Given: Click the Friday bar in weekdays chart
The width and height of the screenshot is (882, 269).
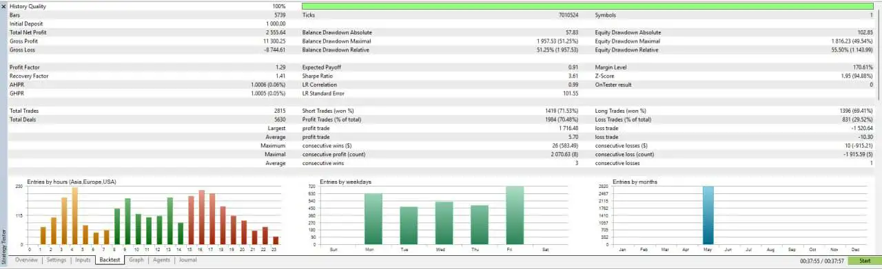Looking at the screenshot, I should (x=514, y=215).
